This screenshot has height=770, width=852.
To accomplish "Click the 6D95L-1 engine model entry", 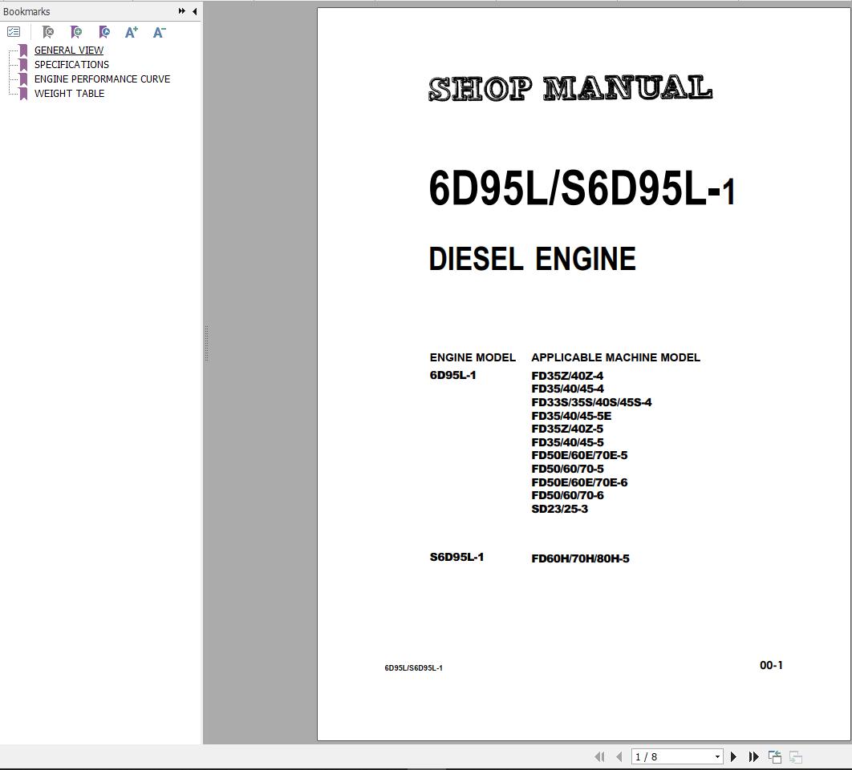I will [452, 375].
